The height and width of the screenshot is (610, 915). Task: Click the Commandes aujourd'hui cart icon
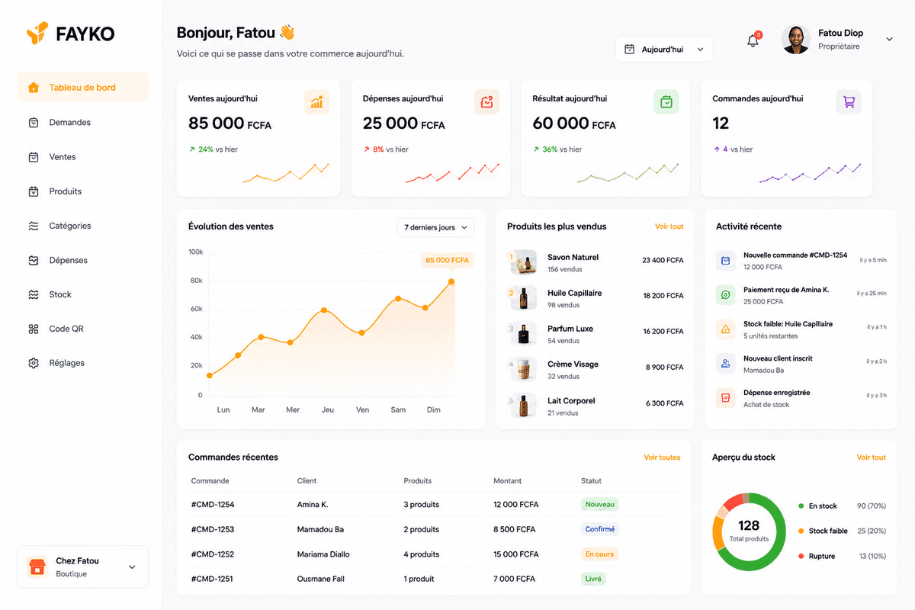849,101
